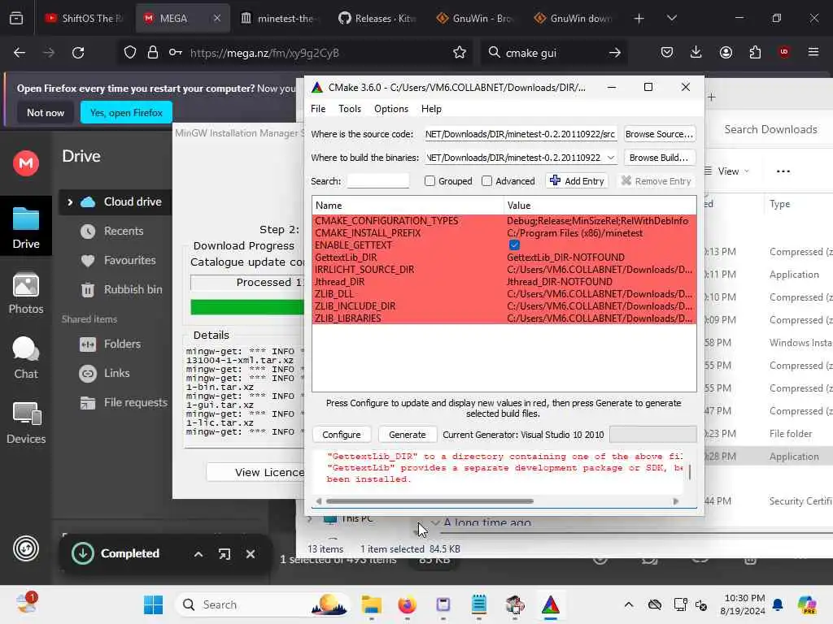Click Browse Source button

pyautogui.click(x=659, y=134)
